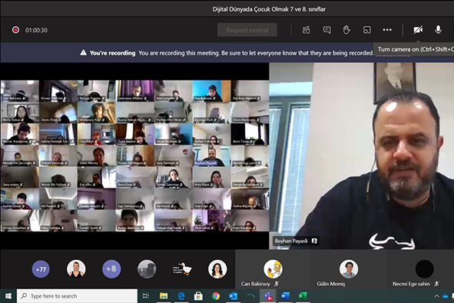Open Google Chrome from the taskbar
The height and width of the screenshot is (303, 454).
click(215, 296)
